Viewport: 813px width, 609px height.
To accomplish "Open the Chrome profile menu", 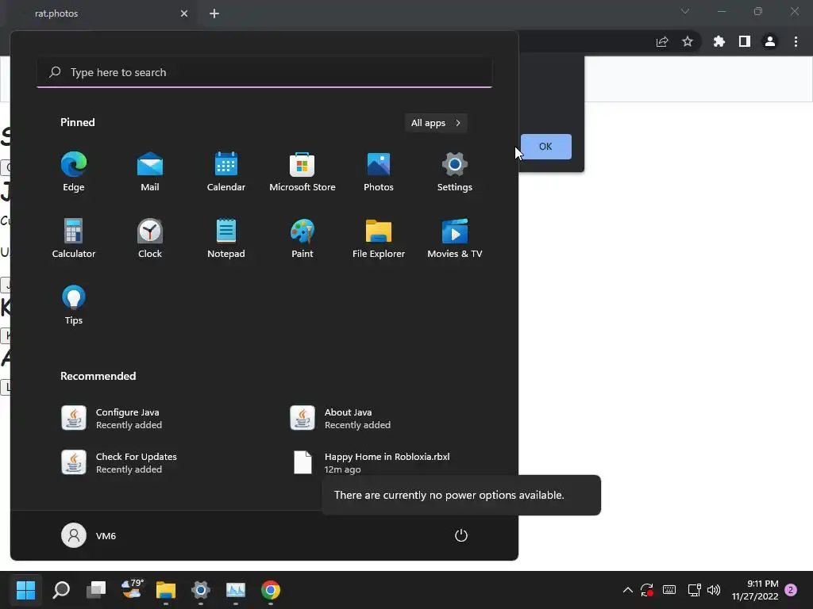I will click(x=770, y=42).
